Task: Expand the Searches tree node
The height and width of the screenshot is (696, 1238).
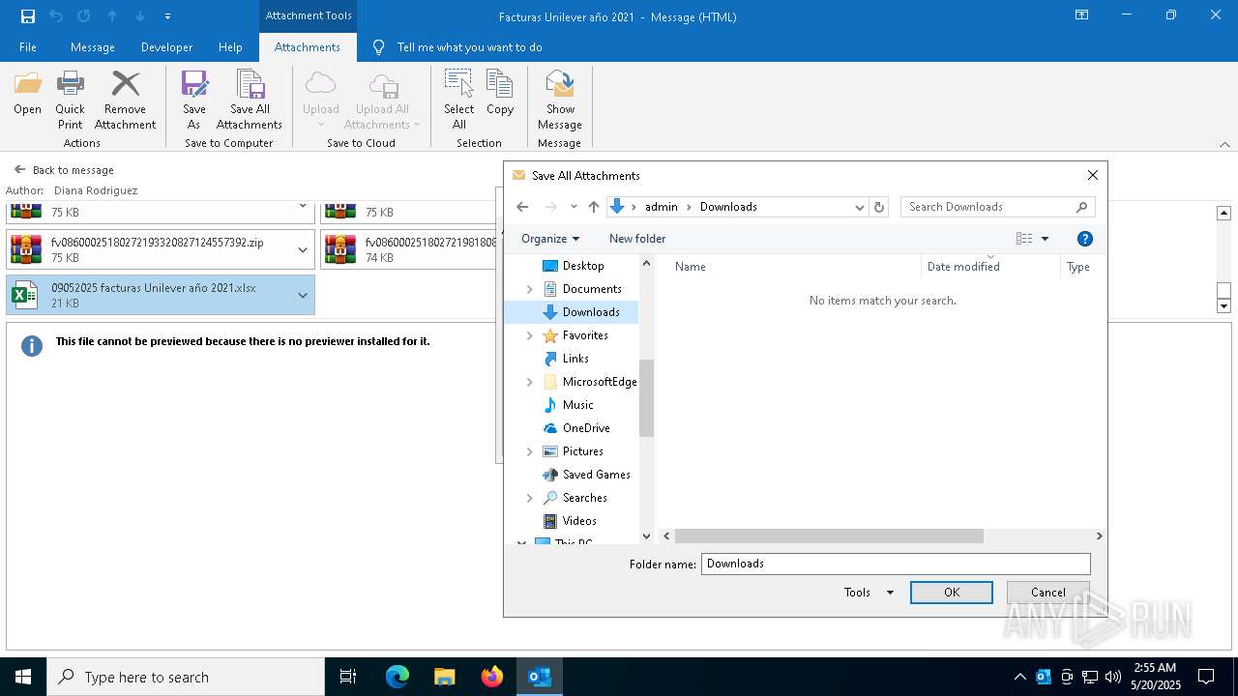Action: [x=529, y=498]
